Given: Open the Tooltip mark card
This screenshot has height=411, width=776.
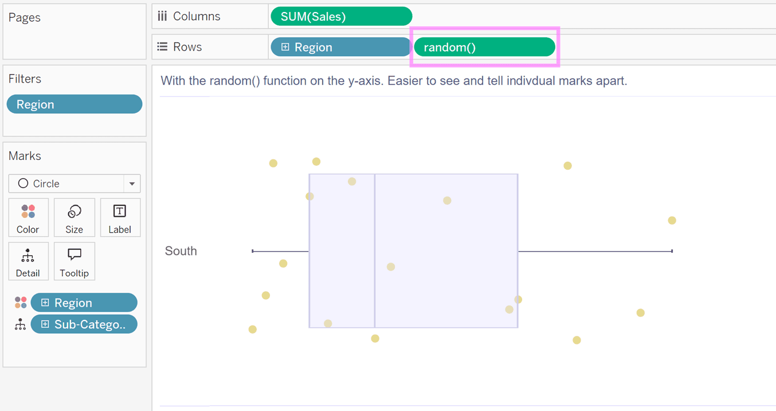Looking at the screenshot, I should click(x=74, y=261).
